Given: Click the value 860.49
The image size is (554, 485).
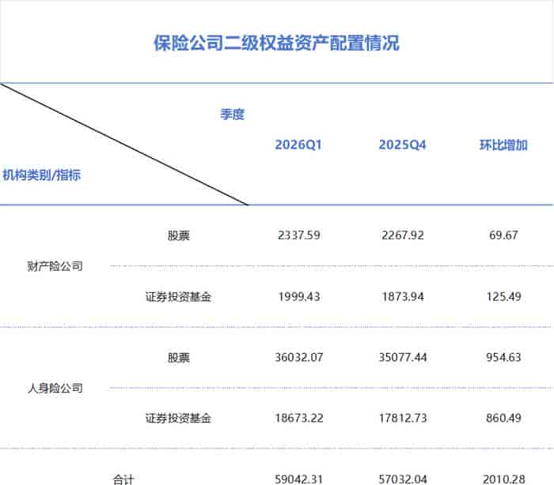Looking at the screenshot, I should 504,419.
